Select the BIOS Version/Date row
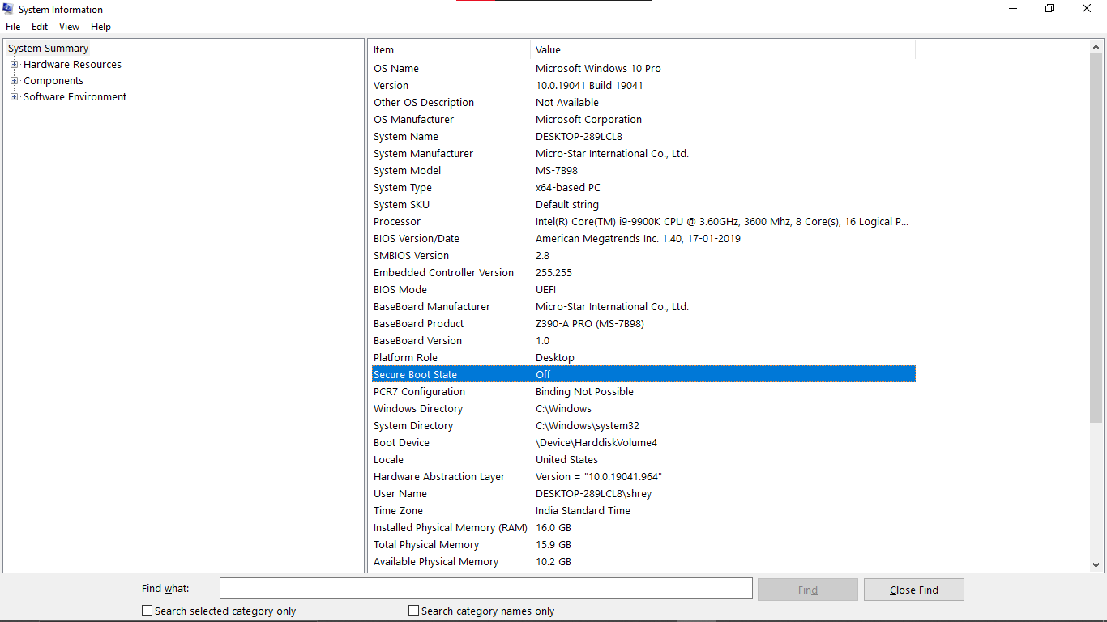This screenshot has height=622, width=1107. click(x=643, y=239)
